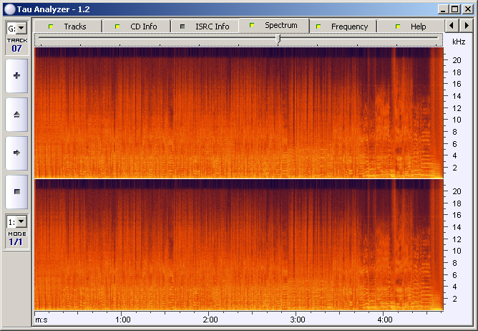
Task: Maximize the Tau Analyzer window
Action: [455, 9]
